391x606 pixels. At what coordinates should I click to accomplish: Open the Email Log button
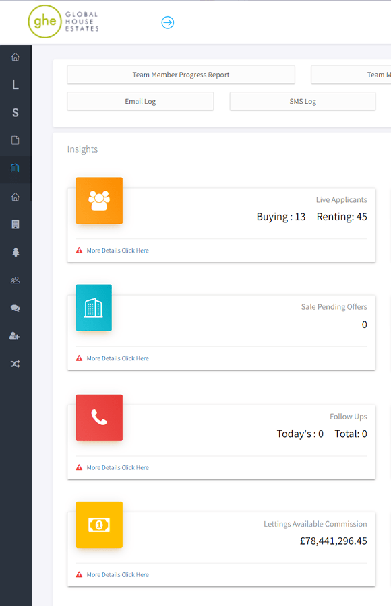coord(140,101)
